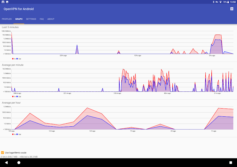Switch to the Profiles tab
Viewport: 237px width, 167px height.
(x=7, y=19)
